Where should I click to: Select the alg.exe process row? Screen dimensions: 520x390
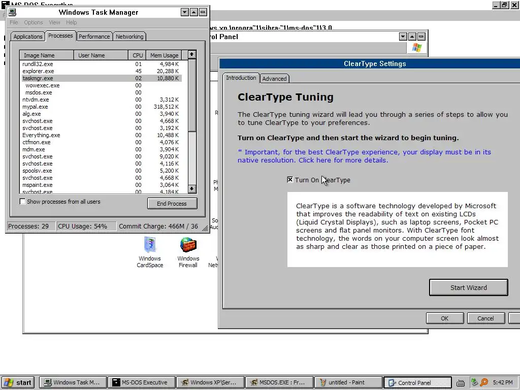point(101,114)
